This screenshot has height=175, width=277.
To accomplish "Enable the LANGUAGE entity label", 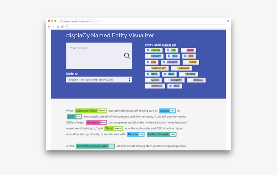I will pyautogui.click(x=174, y=68).
